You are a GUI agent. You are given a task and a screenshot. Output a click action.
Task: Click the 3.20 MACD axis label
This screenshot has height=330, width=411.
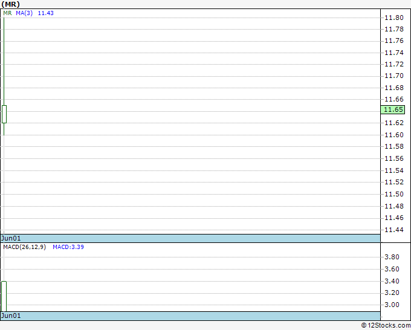[392, 293]
